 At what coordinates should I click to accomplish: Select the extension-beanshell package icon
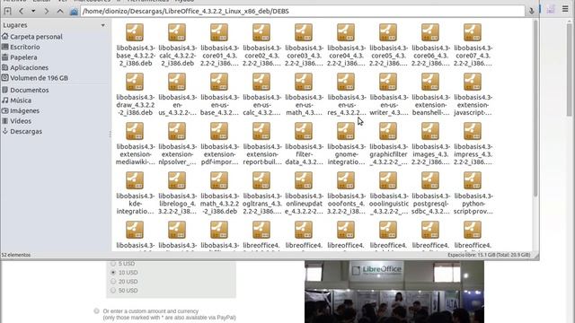click(x=430, y=82)
